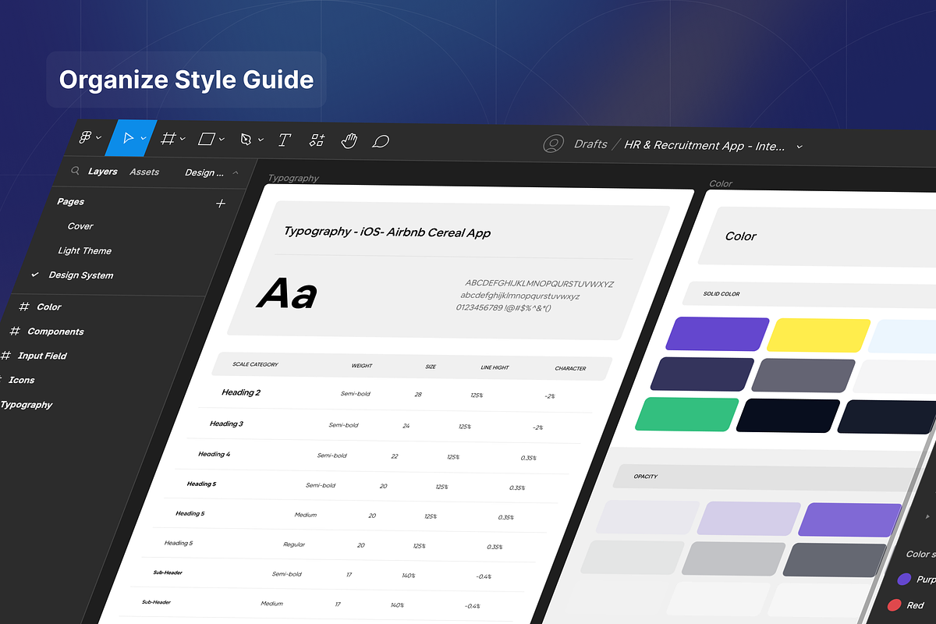The height and width of the screenshot is (624, 936).
Task: Select the Frame tool
Action: [x=168, y=139]
